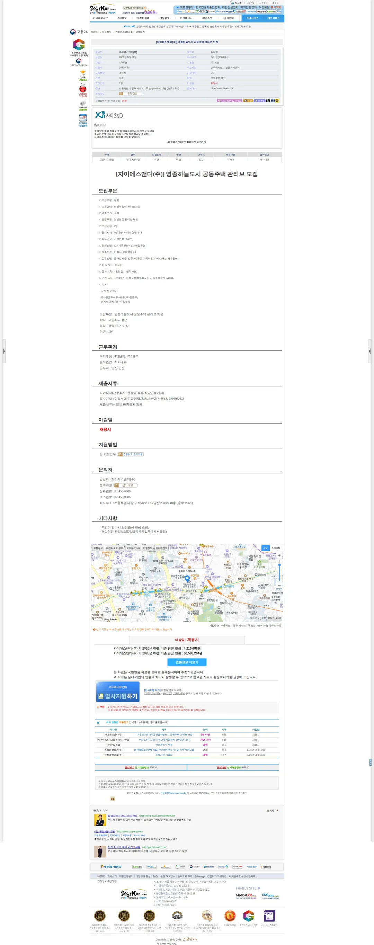Open the 합격자소서 24시간내 완성 ad link

tap(123, 816)
